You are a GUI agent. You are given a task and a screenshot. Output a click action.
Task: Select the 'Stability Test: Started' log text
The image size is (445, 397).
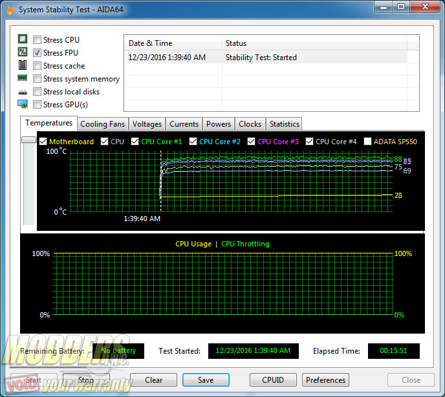[261, 58]
